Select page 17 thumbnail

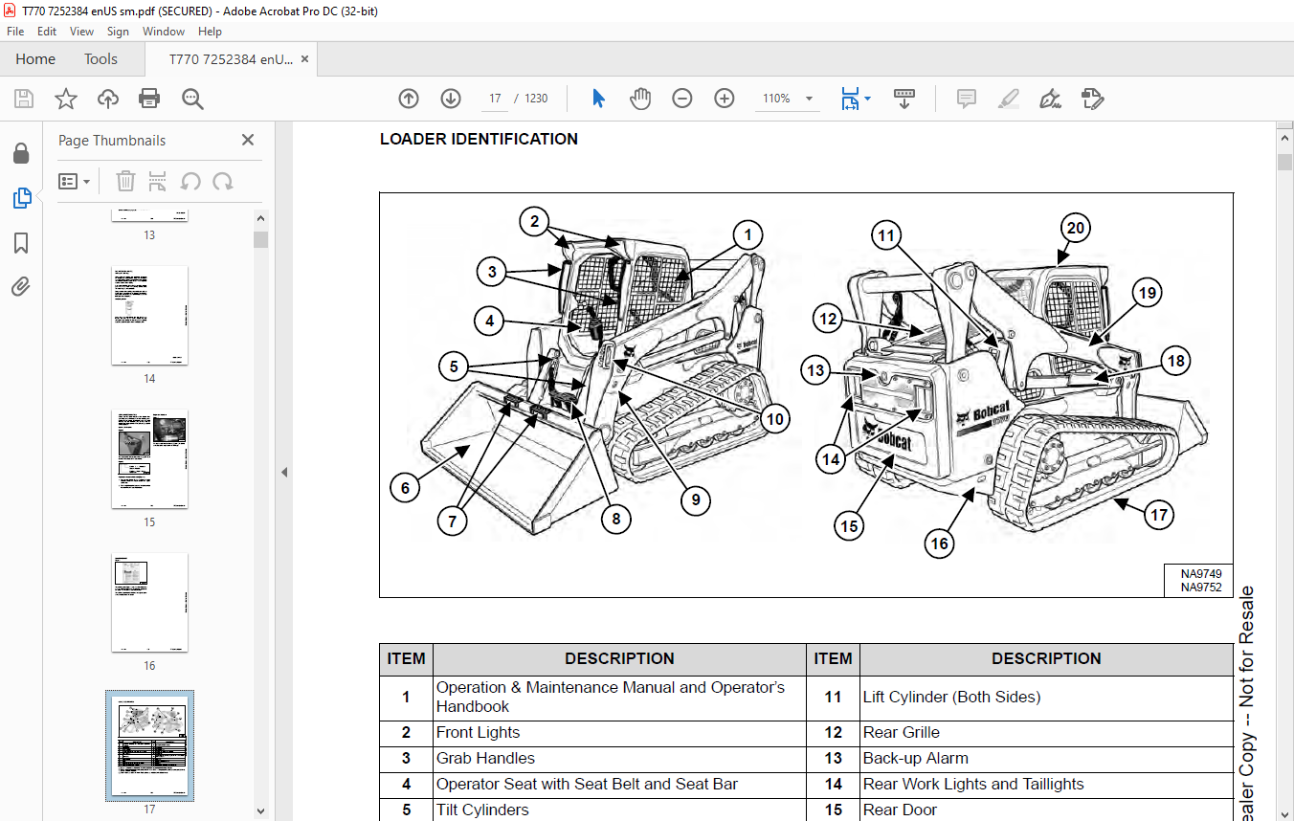pyautogui.click(x=149, y=745)
